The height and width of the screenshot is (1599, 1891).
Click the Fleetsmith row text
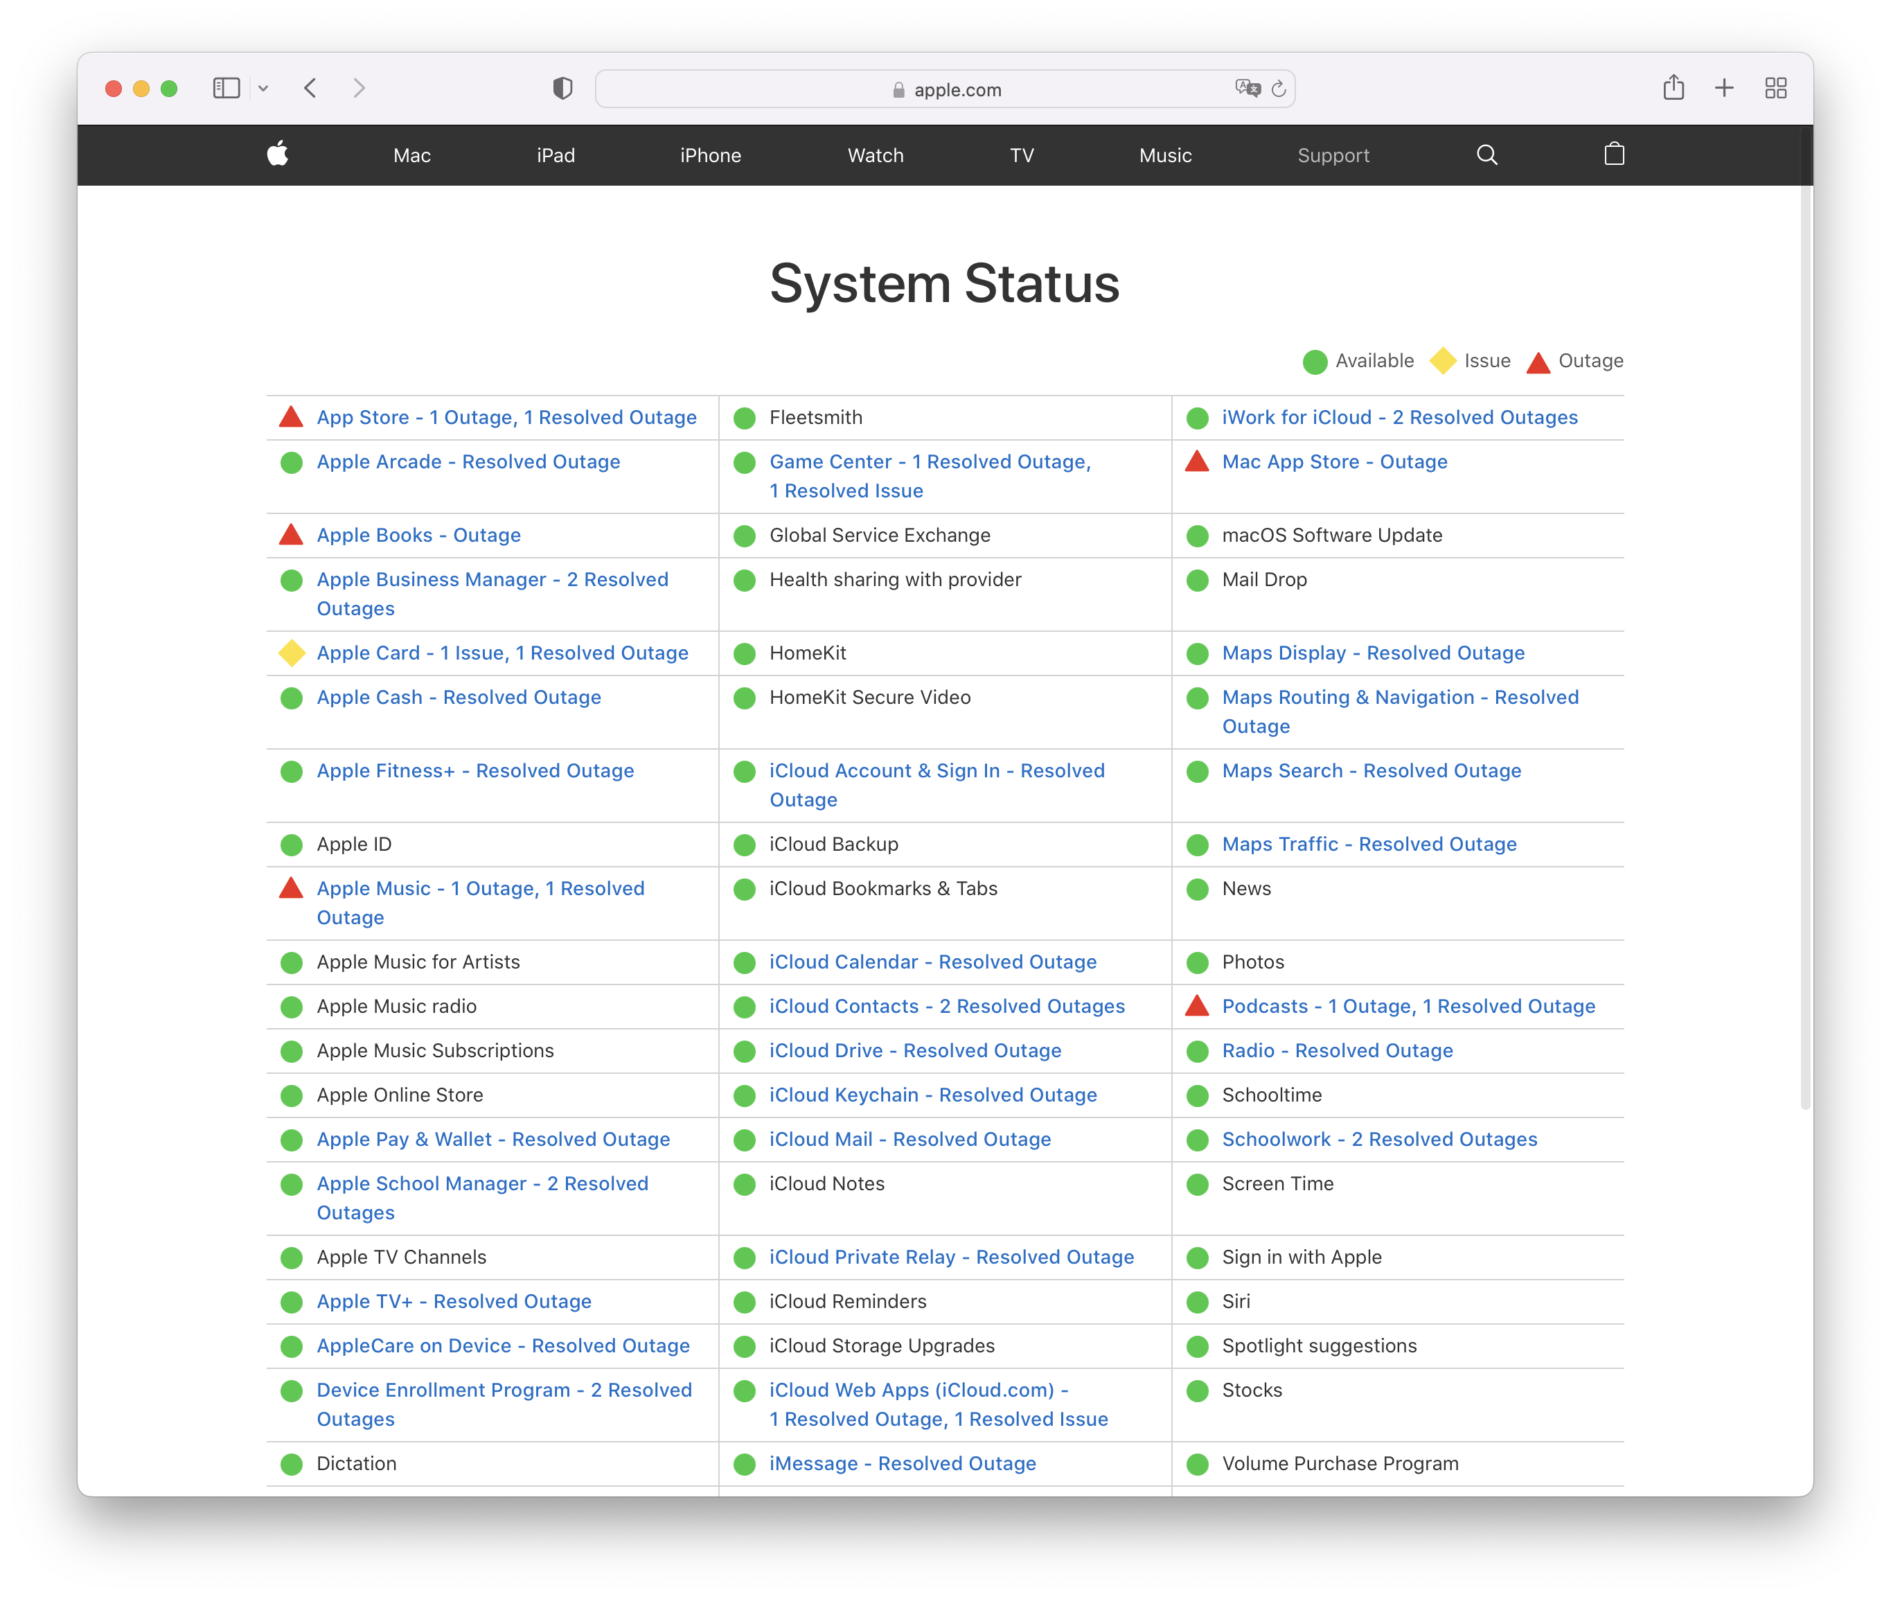[815, 417]
